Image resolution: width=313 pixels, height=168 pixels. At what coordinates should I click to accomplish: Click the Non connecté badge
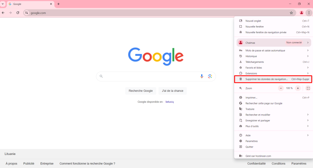click(x=294, y=43)
